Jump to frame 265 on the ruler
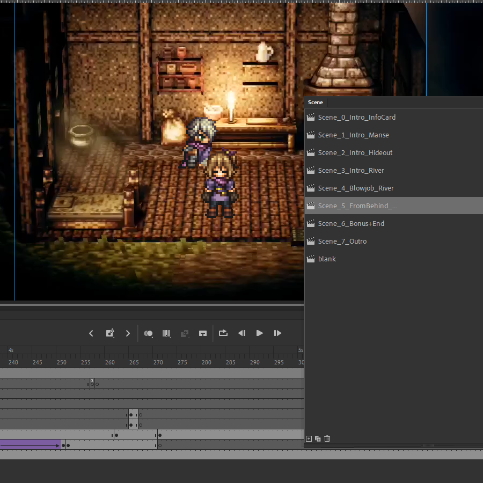Image resolution: width=483 pixels, height=483 pixels. pos(134,362)
